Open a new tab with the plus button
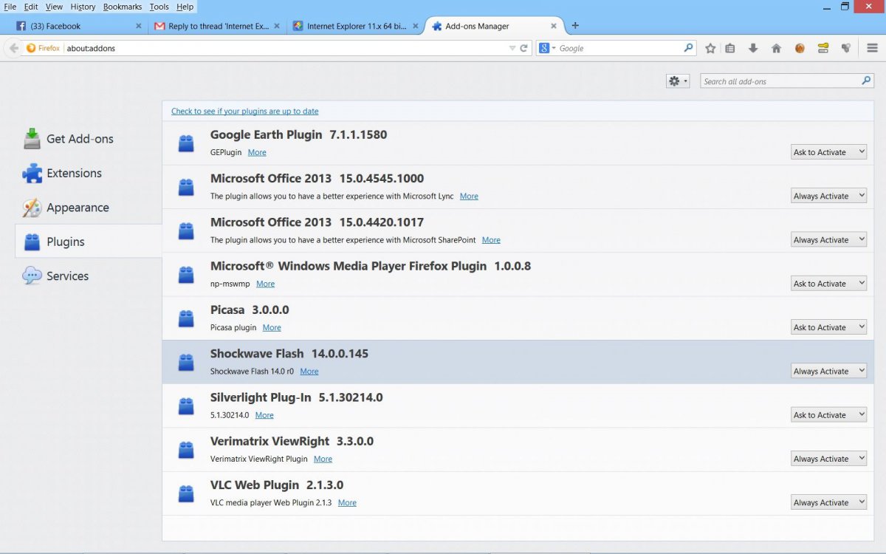The width and height of the screenshot is (886, 554). pyautogui.click(x=575, y=25)
